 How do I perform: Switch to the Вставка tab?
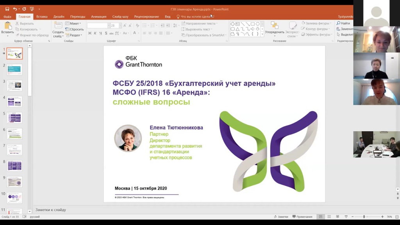pos(42,16)
